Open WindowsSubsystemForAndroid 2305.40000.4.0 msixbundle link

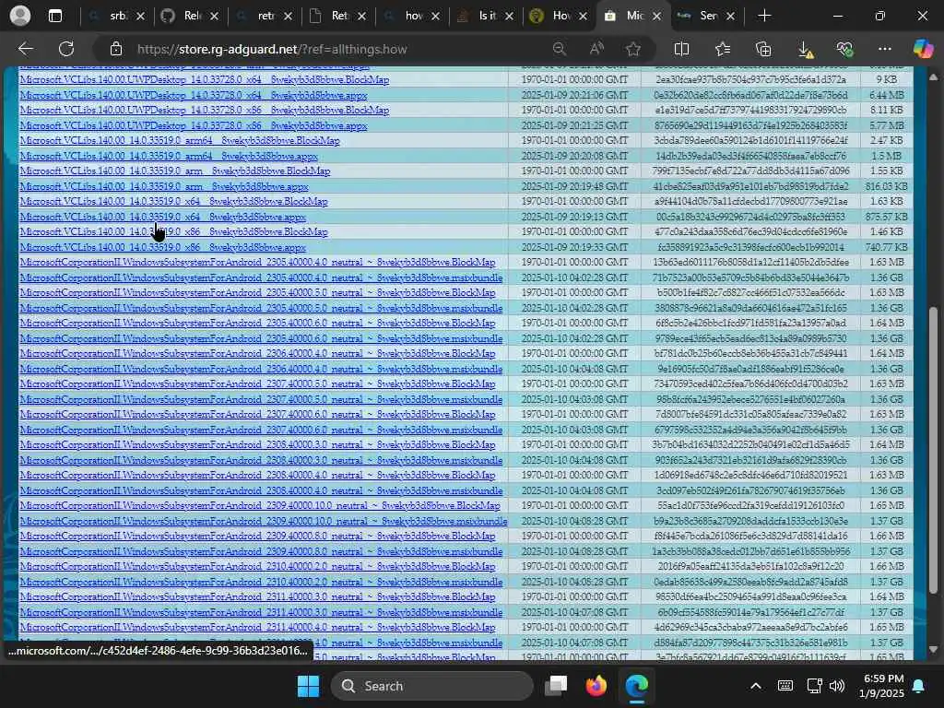(261, 277)
